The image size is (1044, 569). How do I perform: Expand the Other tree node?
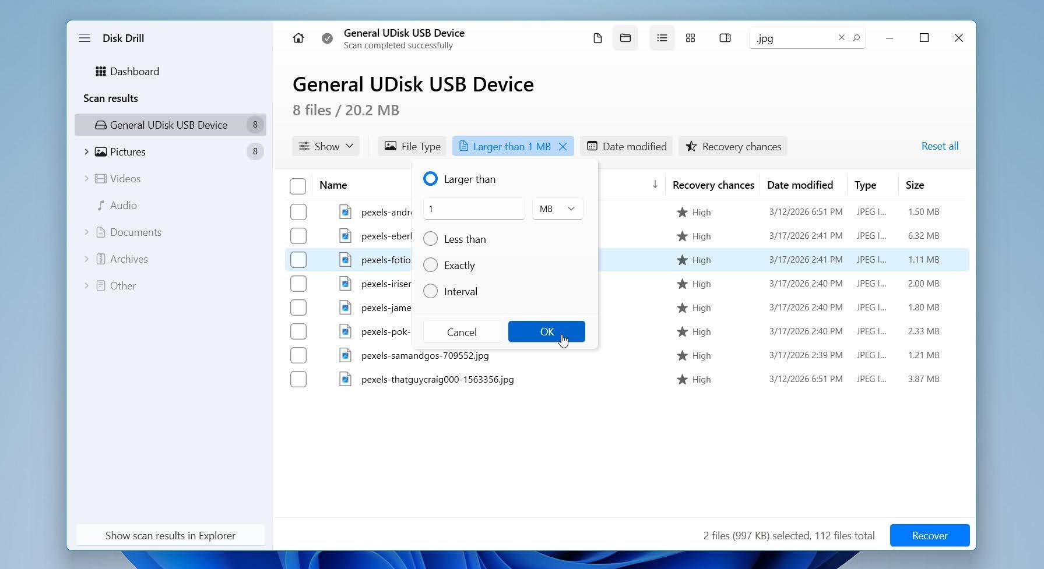click(x=86, y=285)
